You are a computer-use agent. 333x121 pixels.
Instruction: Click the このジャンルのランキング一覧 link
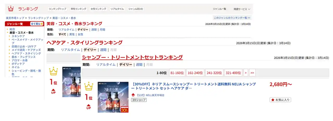pyautogui.click(x=232, y=18)
